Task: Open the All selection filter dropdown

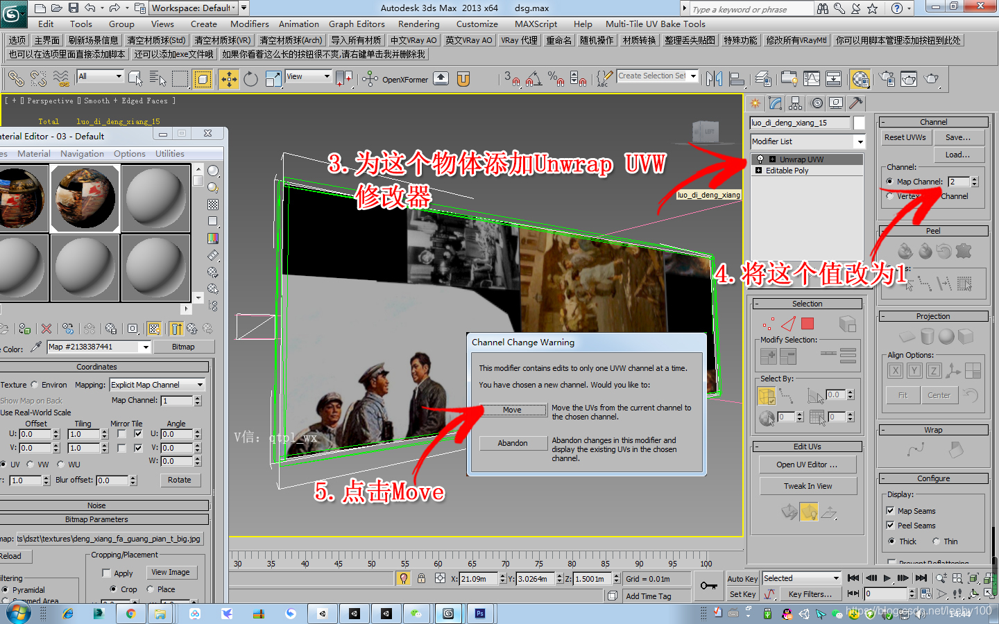Action: click(x=101, y=76)
